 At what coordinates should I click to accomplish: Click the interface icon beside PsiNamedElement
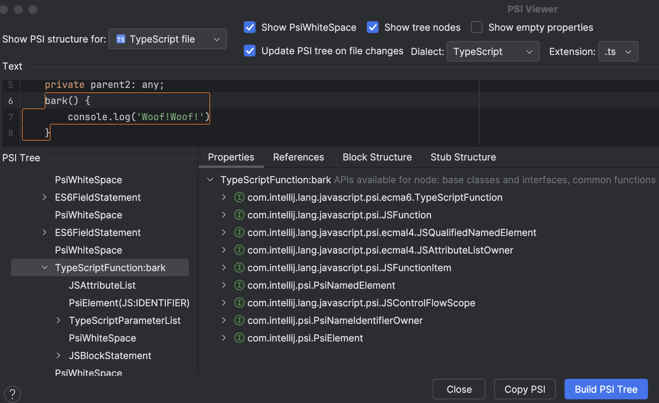239,285
